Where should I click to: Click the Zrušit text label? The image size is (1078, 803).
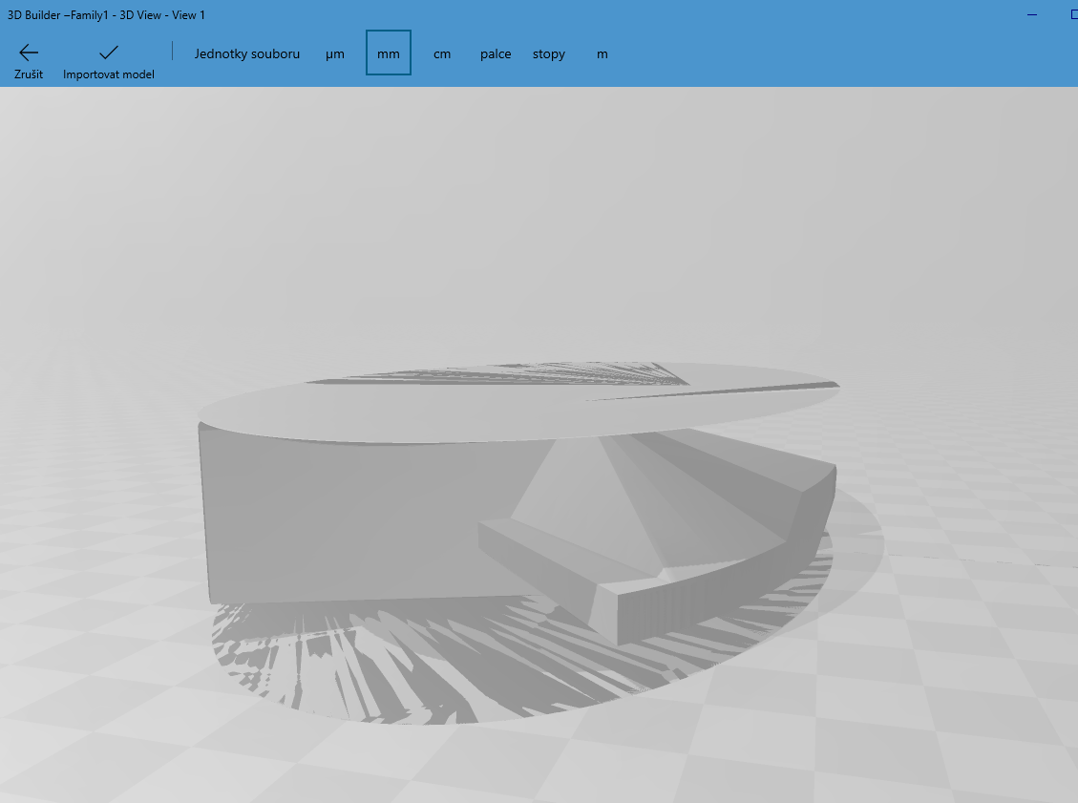click(29, 74)
